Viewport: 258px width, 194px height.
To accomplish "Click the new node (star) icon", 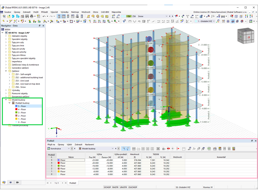I will 3,21.
